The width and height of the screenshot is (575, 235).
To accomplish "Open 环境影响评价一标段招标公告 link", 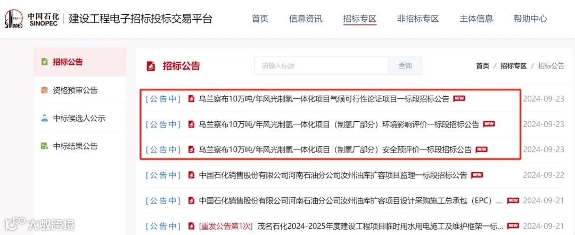I will (339, 124).
